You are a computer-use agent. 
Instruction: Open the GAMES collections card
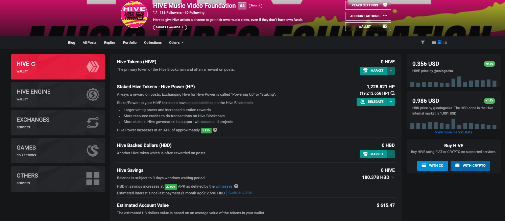click(58, 151)
